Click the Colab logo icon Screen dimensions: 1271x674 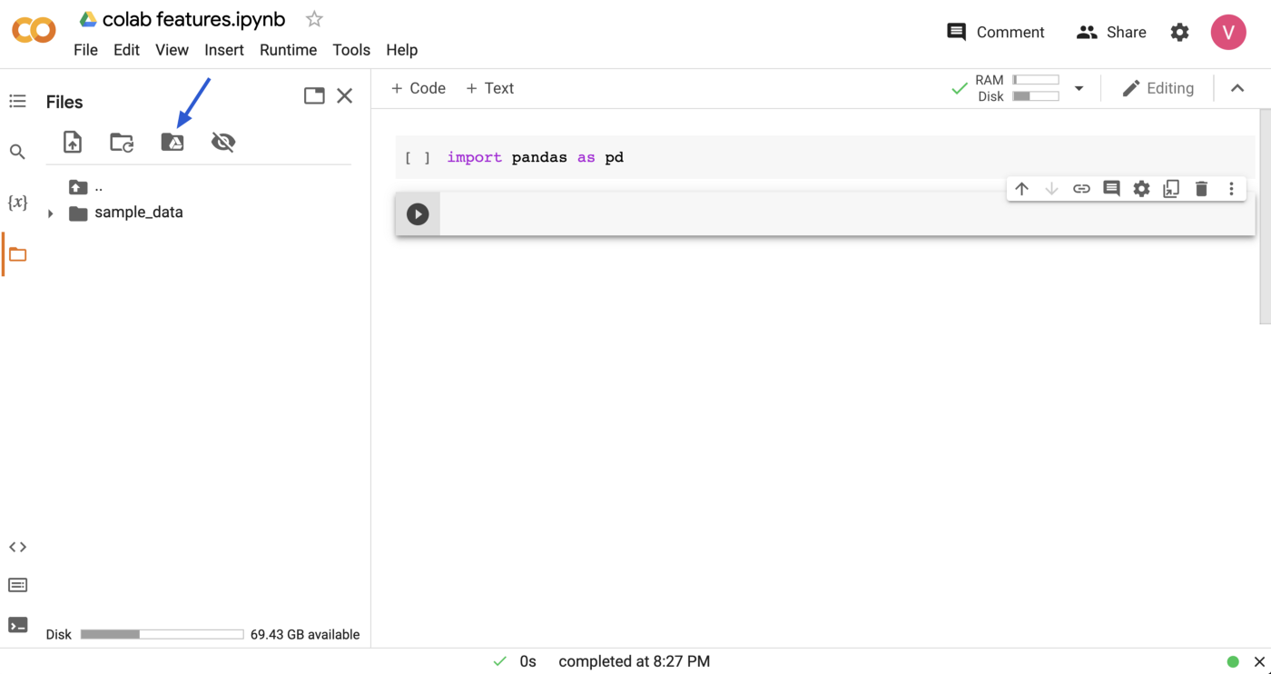34,31
